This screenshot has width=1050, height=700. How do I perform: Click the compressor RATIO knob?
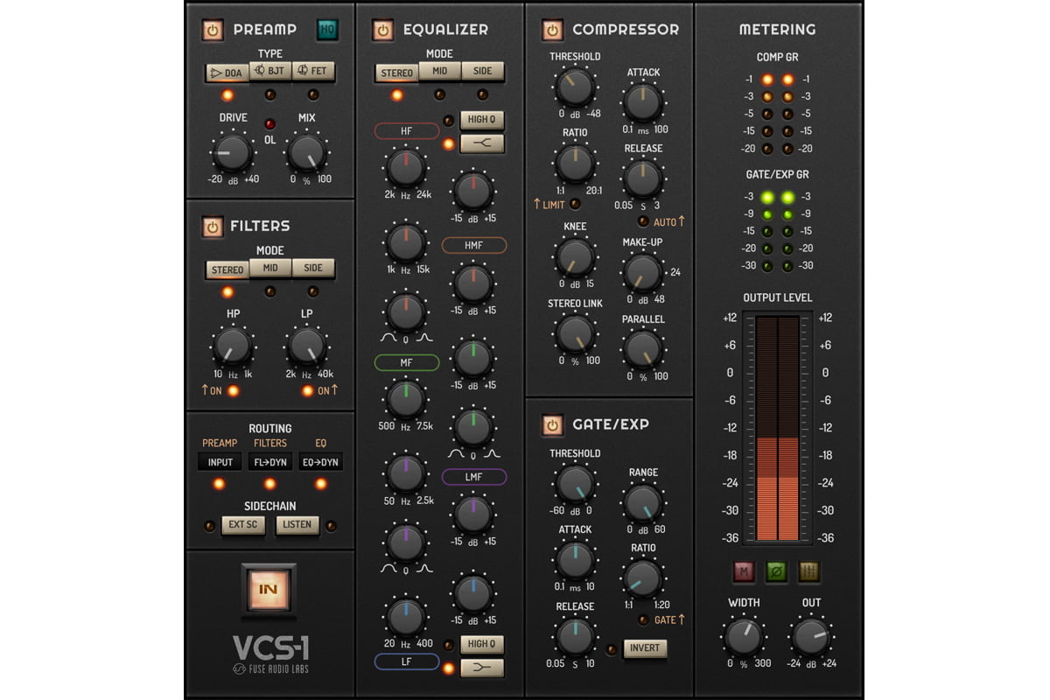click(575, 164)
